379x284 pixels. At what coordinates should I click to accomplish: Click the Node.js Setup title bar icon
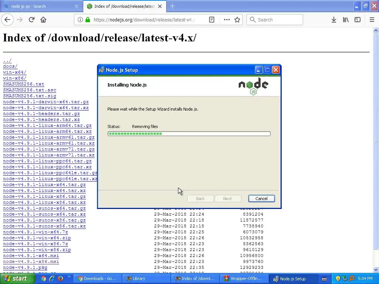tap(102, 70)
